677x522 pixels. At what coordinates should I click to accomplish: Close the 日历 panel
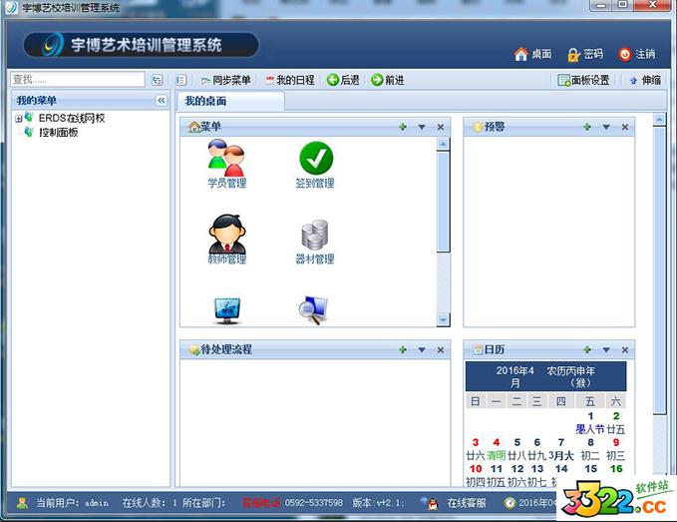pos(625,350)
